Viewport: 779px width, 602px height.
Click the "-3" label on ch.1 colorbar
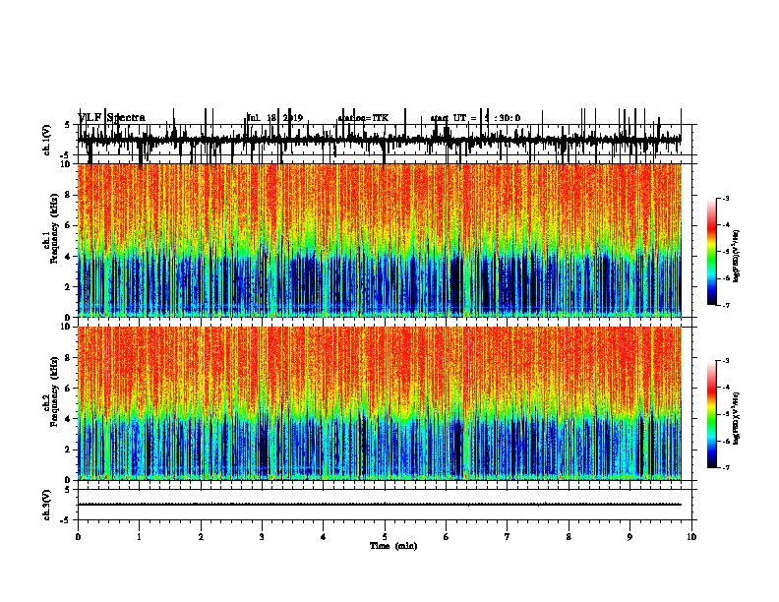pos(726,198)
